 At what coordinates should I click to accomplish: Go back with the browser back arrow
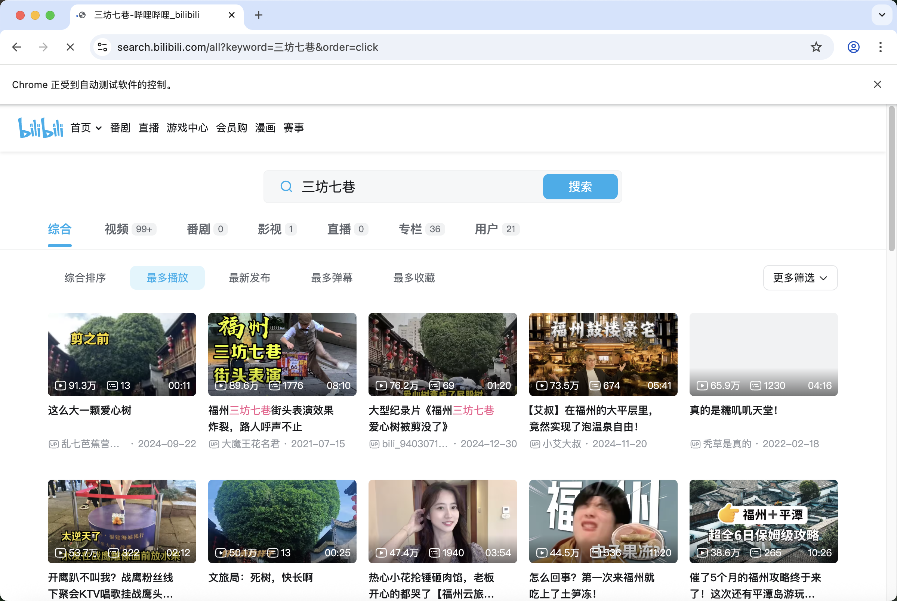[16, 47]
